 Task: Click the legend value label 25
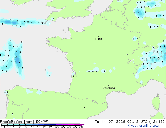click(x=51, y=127)
